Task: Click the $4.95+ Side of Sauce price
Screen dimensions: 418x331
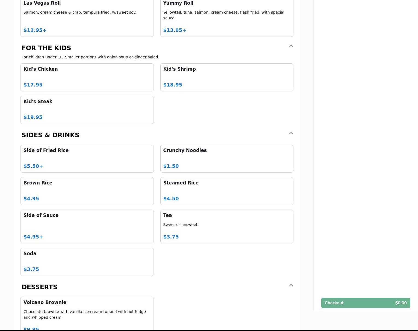Action: pos(33,237)
